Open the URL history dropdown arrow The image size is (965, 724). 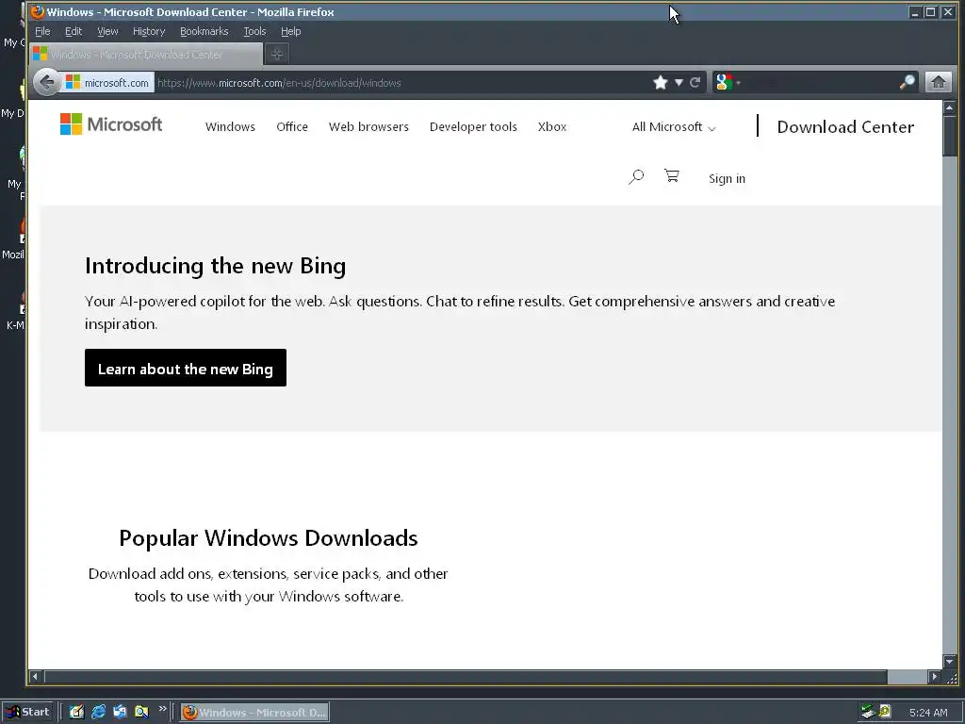(x=679, y=83)
